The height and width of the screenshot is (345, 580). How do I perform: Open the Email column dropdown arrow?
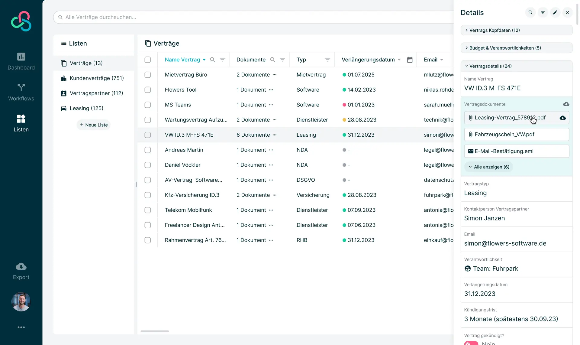coord(442,60)
